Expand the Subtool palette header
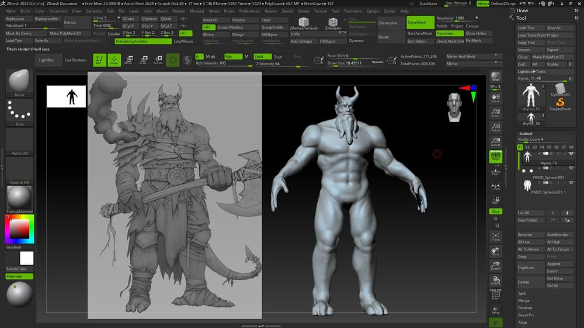This screenshot has width=584, height=328. click(x=526, y=133)
